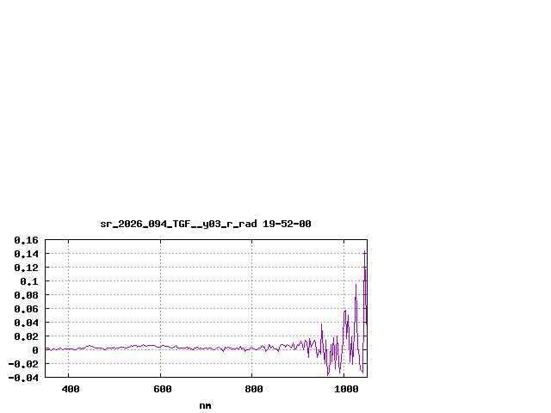Click the 0.08 y-axis tick label
551x413 pixels.
pos(26,295)
